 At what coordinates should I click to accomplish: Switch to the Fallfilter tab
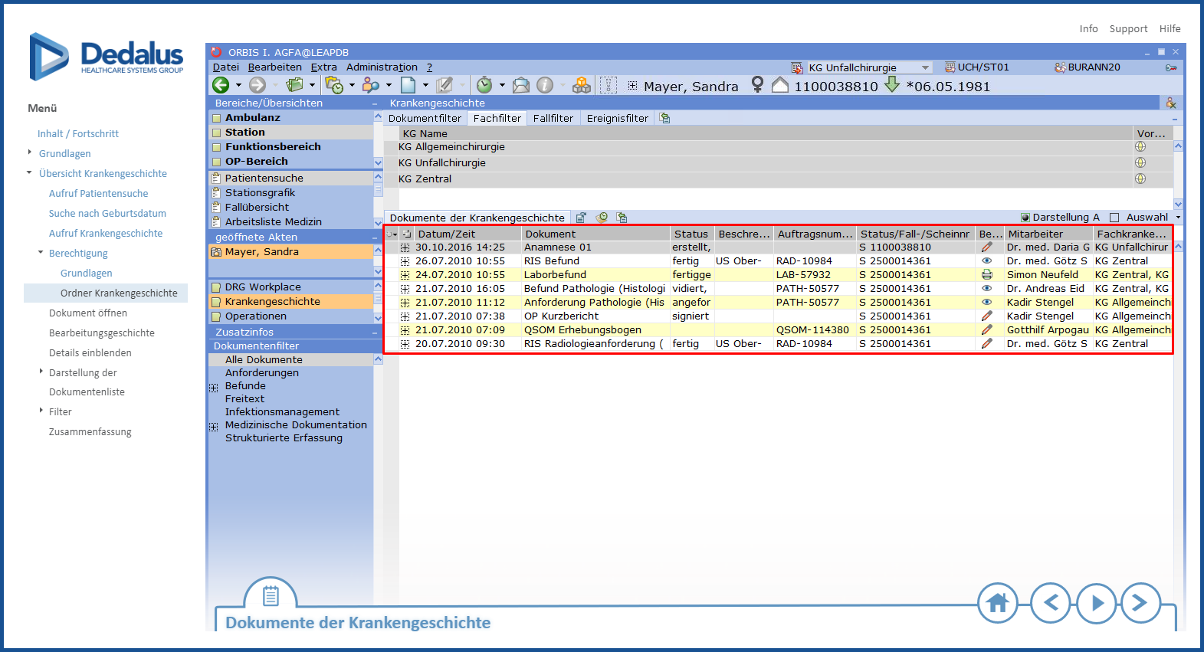553,118
